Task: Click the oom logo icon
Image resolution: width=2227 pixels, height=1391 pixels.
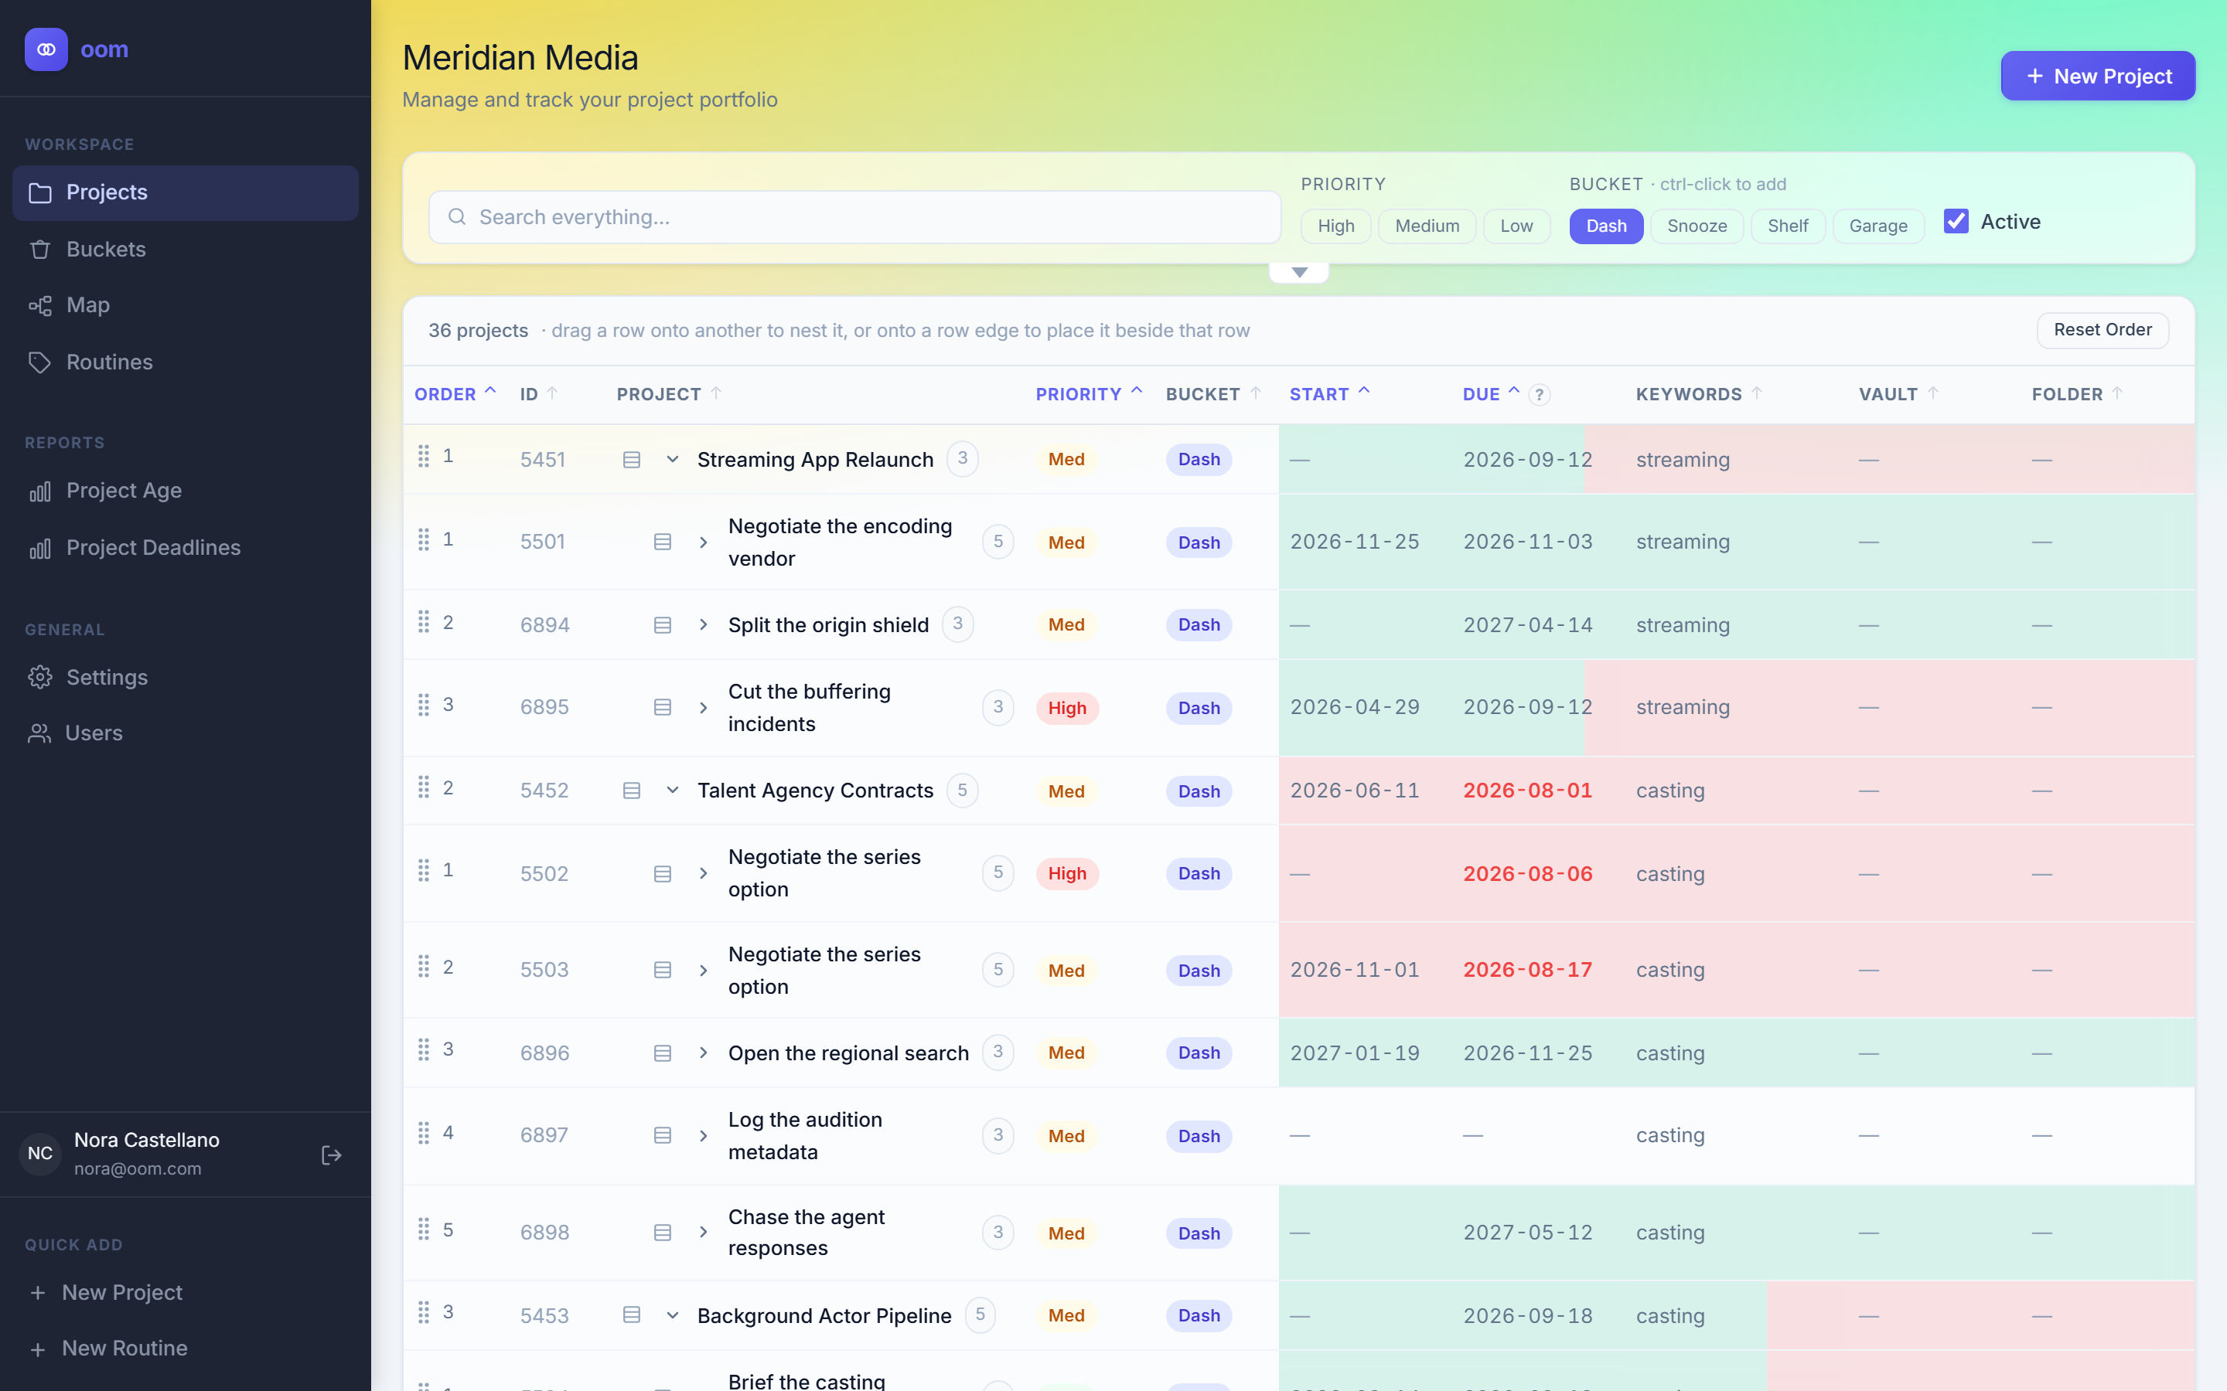Action: [46, 49]
